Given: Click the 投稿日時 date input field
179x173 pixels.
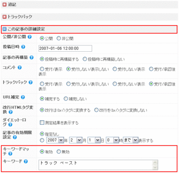Looking at the screenshot, I should (65, 49).
